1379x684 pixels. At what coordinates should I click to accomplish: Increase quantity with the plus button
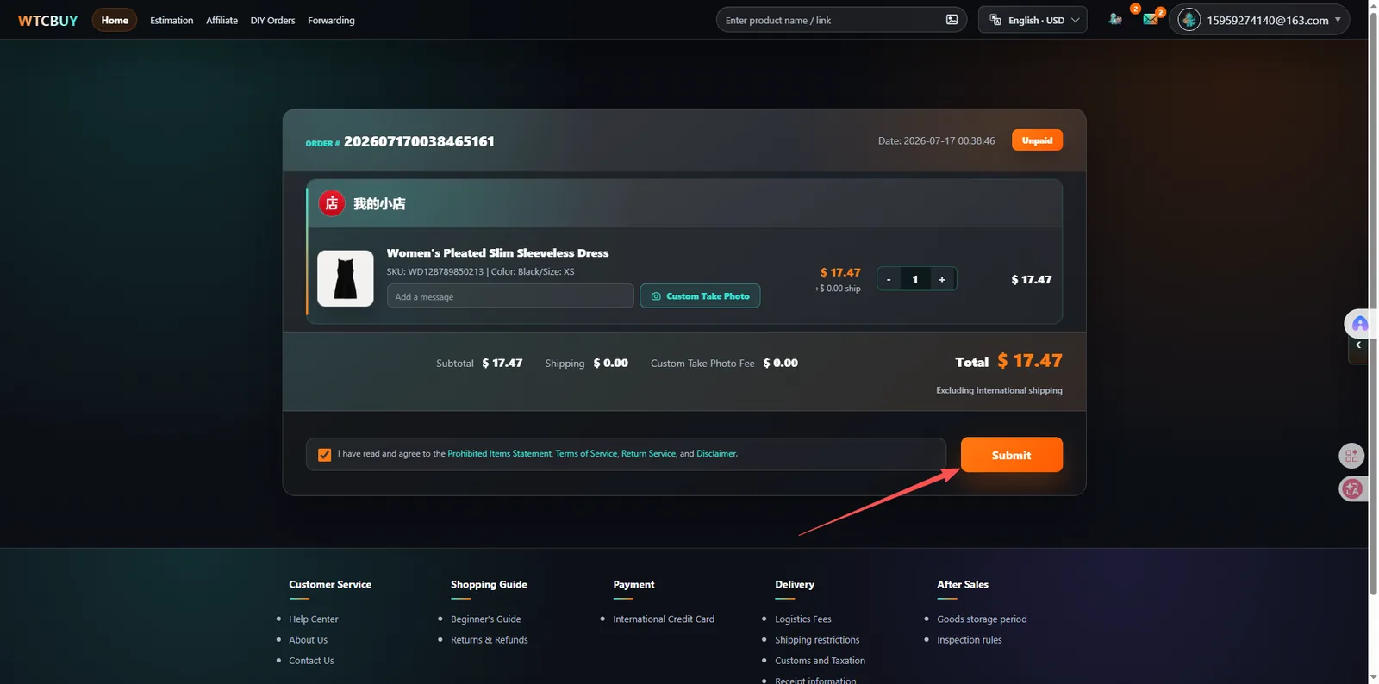942,279
